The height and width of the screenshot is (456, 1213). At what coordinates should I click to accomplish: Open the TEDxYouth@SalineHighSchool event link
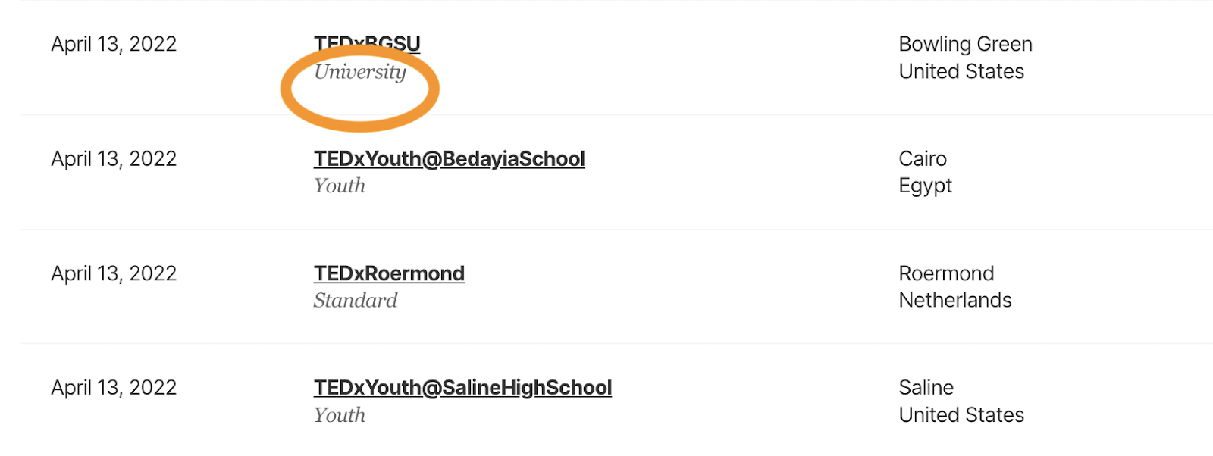462,388
